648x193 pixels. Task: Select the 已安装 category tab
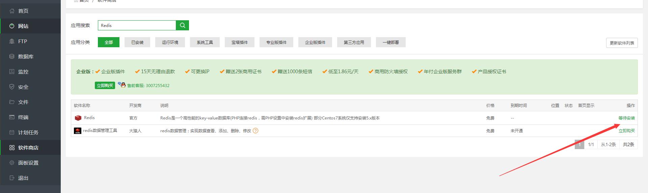coord(137,42)
